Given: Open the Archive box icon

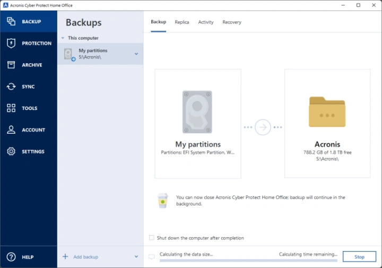Looking at the screenshot, I should point(11,65).
